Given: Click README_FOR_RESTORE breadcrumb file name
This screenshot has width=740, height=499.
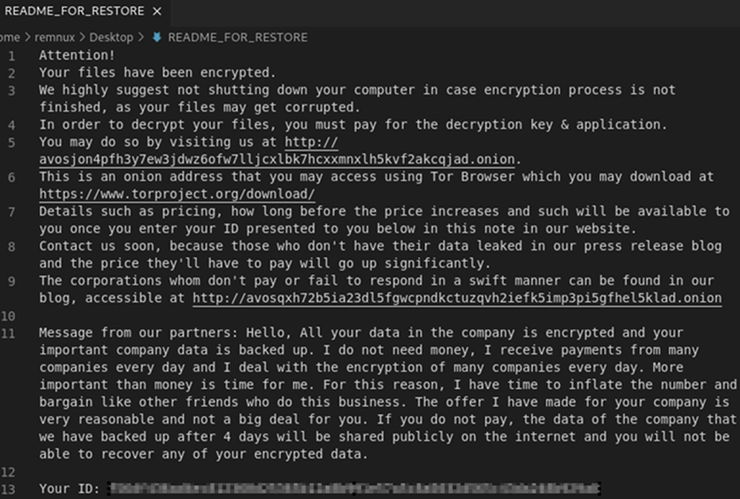Looking at the screenshot, I should pos(237,37).
